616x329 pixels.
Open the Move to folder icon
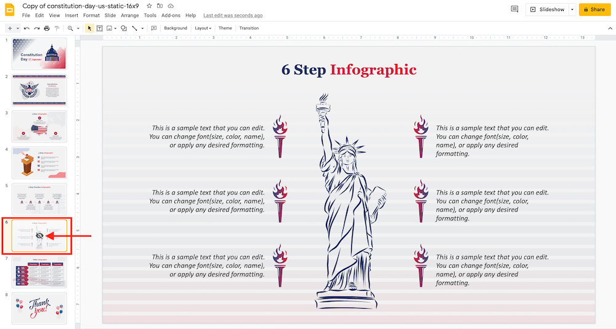coord(160,6)
